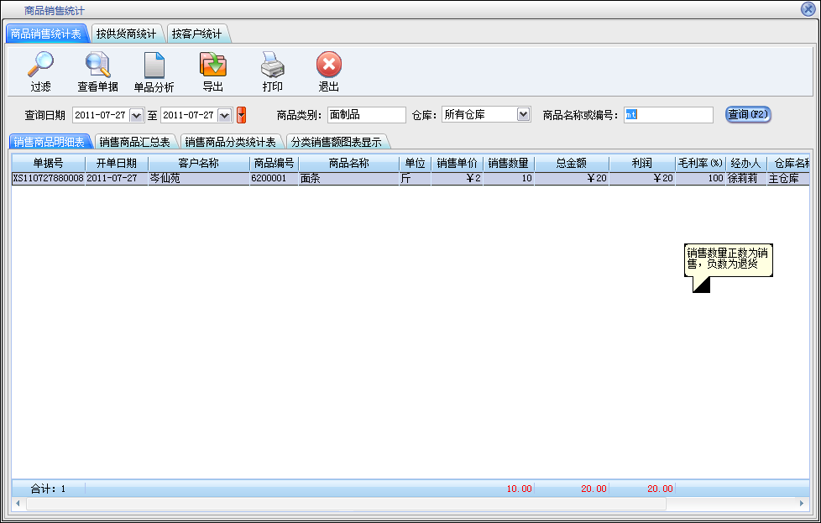
Task: Click the horizontal scrollbar right arrow
Action: [x=803, y=504]
